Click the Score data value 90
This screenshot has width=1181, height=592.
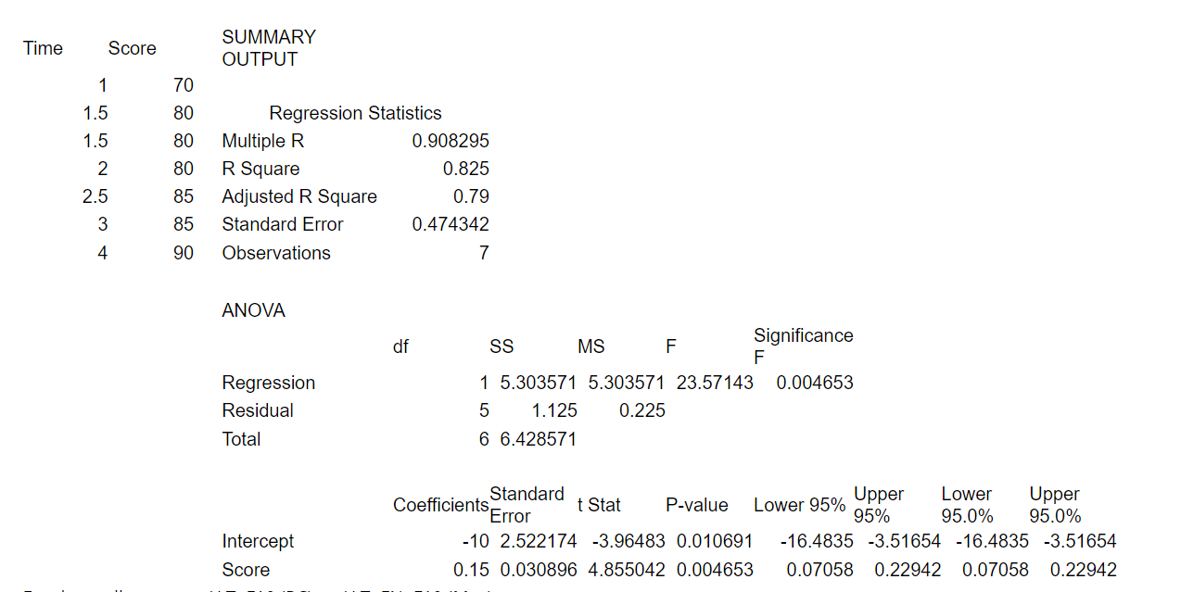(x=183, y=253)
